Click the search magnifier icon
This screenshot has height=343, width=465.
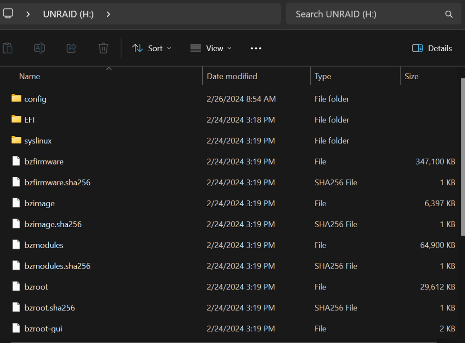click(x=449, y=14)
